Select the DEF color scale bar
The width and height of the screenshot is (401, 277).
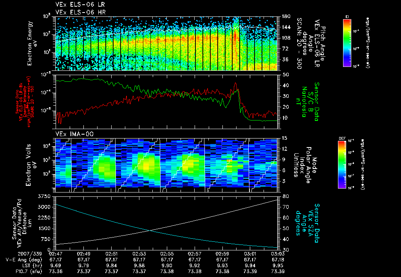pos(342,165)
